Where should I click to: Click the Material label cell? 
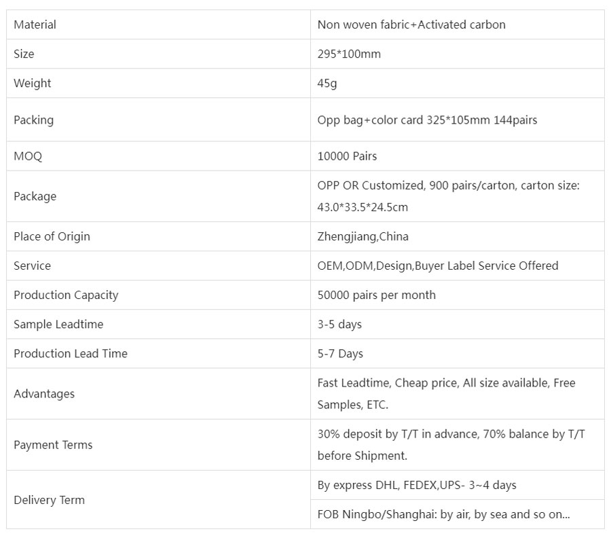[x=158, y=24]
